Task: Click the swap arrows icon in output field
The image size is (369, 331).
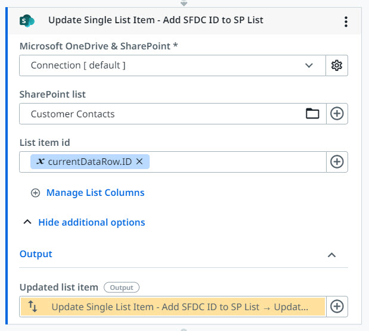Action: (x=33, y=307)
